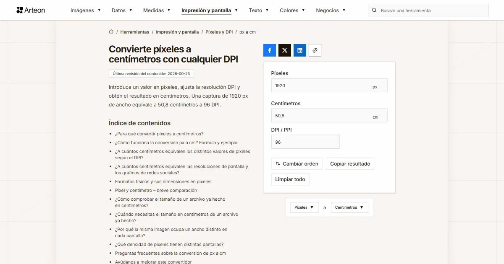The height and width of the screenshot is (264, 504).
Task: Share the page on Facebook
Action: click(x=270, y=50)
